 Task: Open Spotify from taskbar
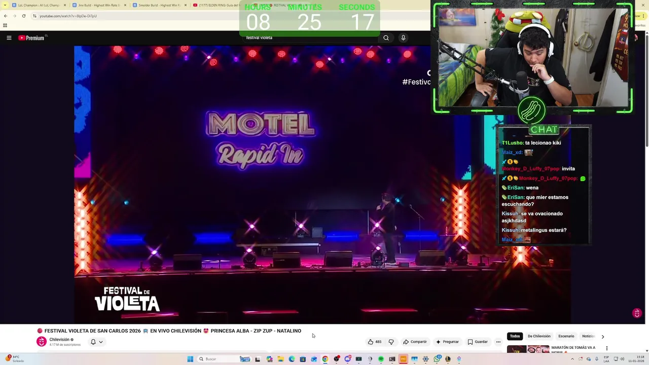(x=381, y=359)
